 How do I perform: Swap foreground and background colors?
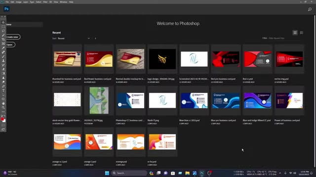pyautogui.click(x=4, y=116)
